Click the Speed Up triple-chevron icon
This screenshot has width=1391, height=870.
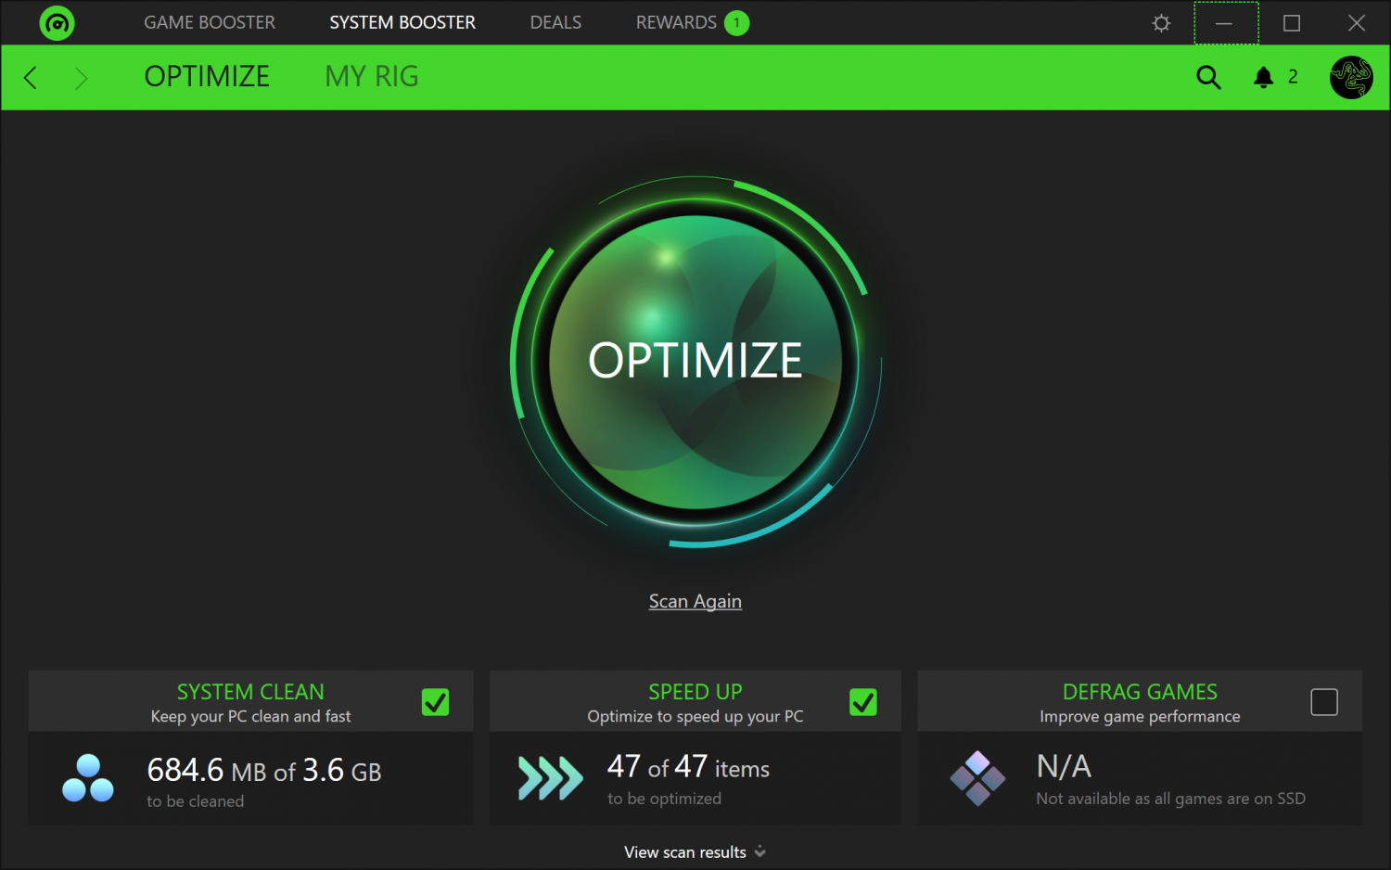pyautogui.click(x=550, y=778)
